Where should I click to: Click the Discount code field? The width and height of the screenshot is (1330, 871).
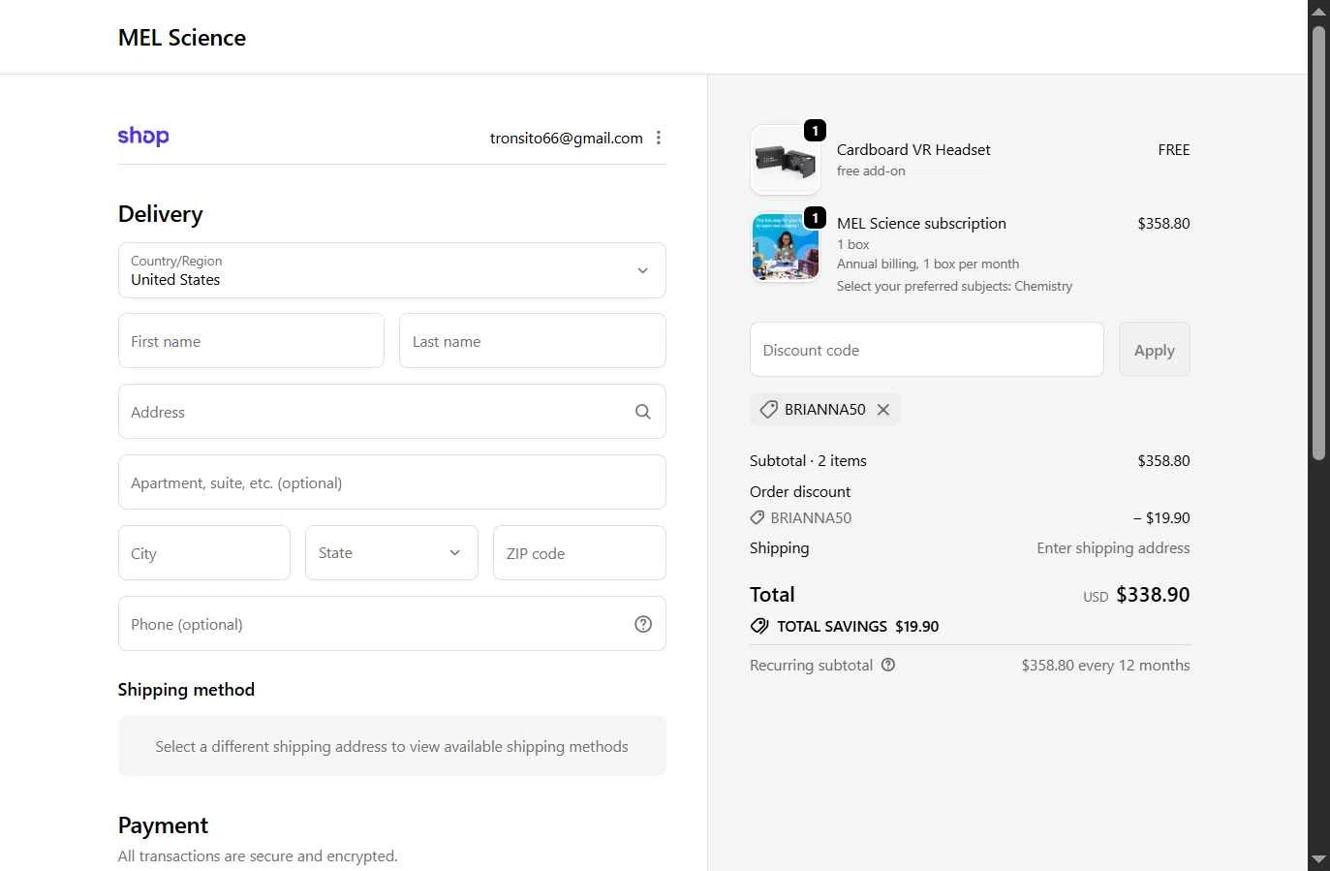click(927, 349)
